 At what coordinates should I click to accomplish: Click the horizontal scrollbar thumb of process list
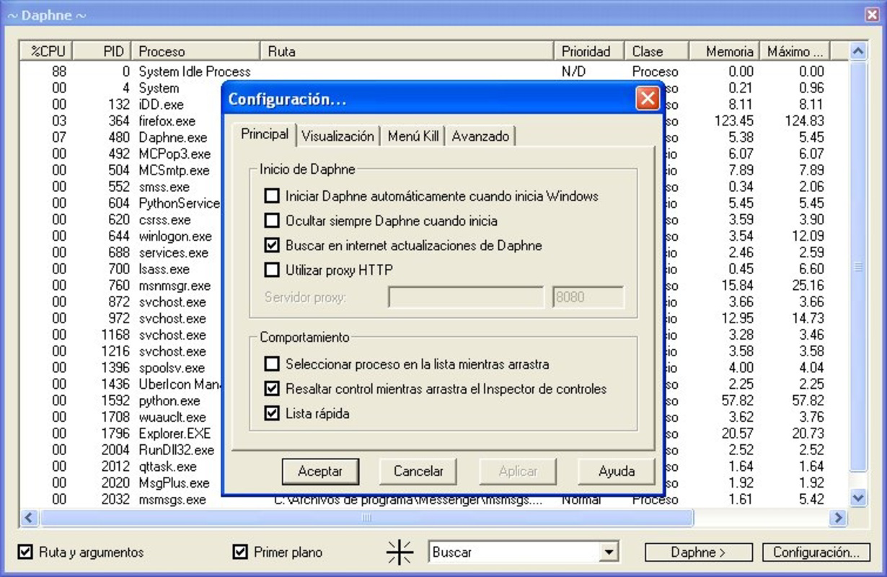tap(366, 517)
